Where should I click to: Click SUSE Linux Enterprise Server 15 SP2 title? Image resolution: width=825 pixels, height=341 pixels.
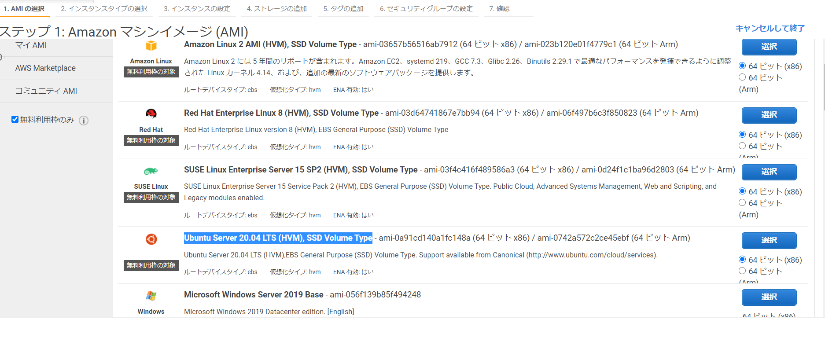[x=301, y=170]
